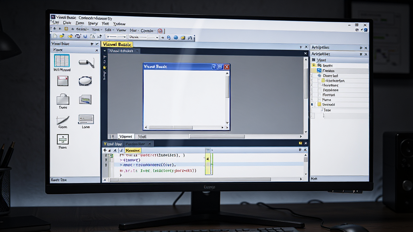Viewport: 413px width, 232px height.
Task: Expand the yellow 'Eeeite' tree node
Action: click(x=314, y=65)
